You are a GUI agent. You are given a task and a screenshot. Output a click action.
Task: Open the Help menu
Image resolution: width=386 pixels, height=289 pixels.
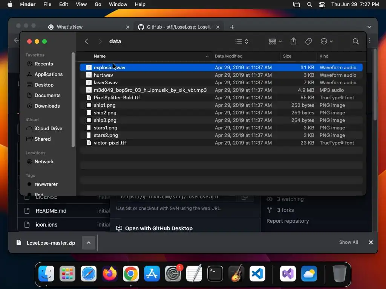tap(140, 5)
